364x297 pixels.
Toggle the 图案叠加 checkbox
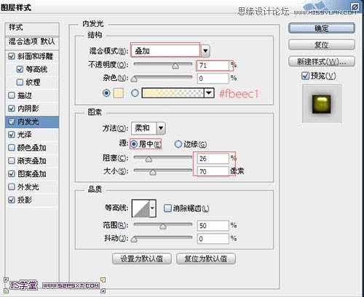click(x=11, y=174)
